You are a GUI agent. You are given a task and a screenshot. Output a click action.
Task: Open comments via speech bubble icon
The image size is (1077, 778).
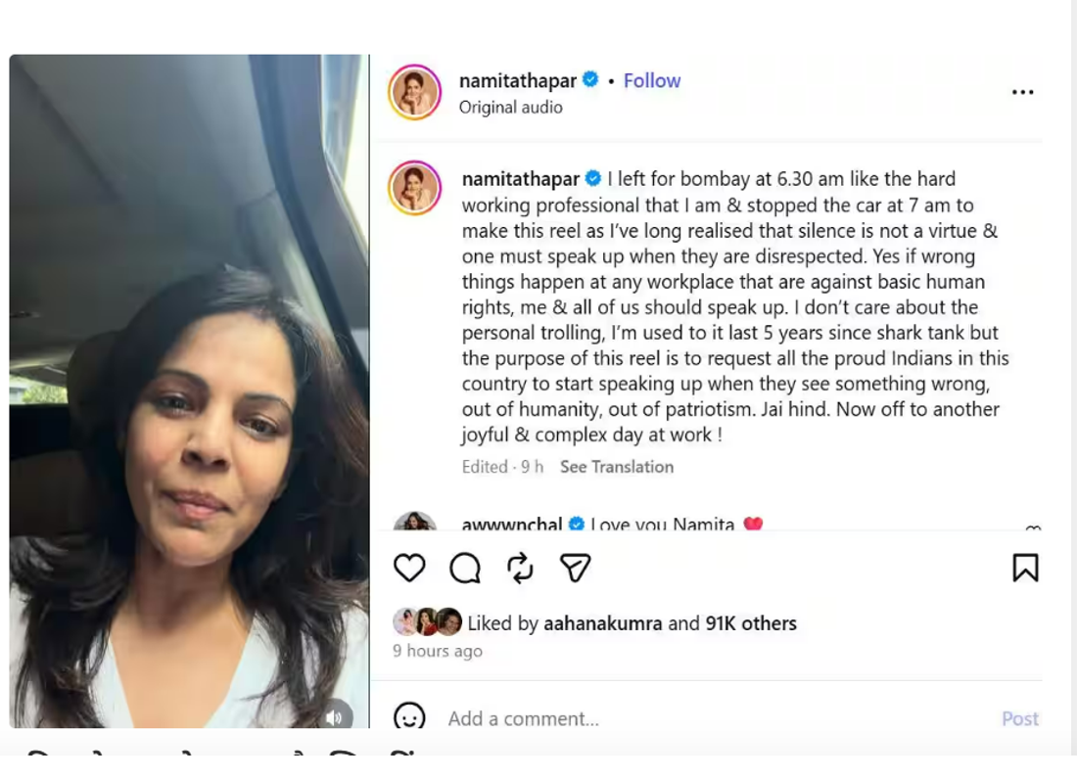(x=465, y=569)
